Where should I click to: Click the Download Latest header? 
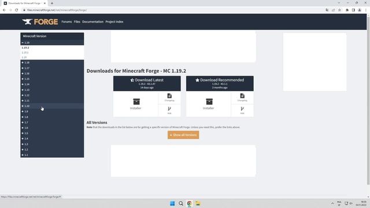click(147, 83)
